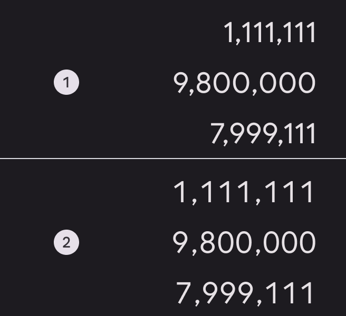Screen dimensions: 346x316
Task: Click the leading 7 in example 1's 7,999,111
Action: point(216,134)
